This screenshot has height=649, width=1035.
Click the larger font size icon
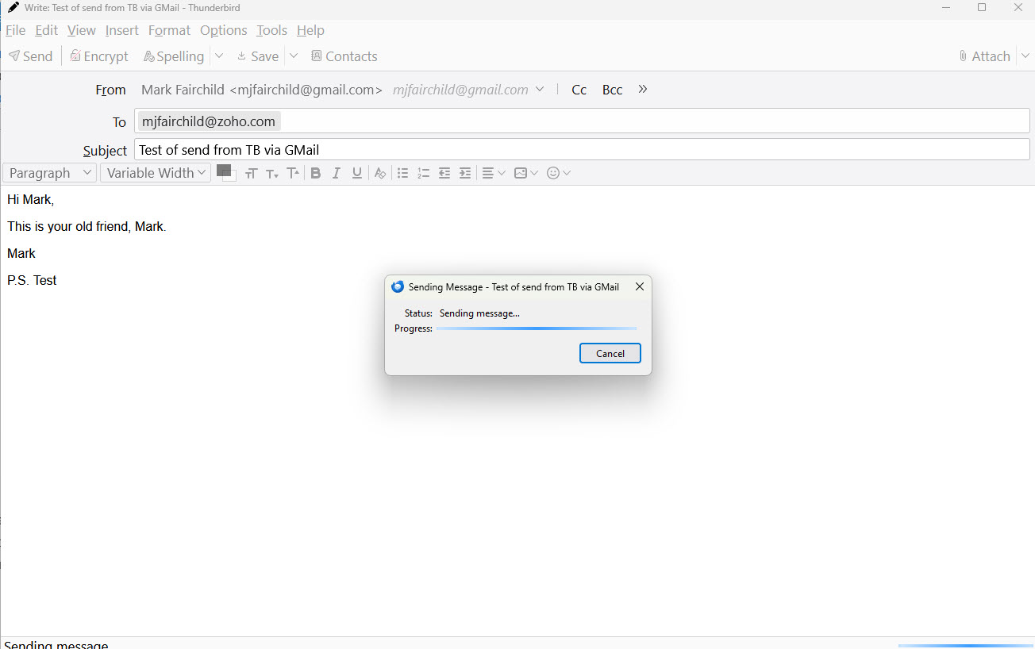pyautogui.click(x=293, y=173)
